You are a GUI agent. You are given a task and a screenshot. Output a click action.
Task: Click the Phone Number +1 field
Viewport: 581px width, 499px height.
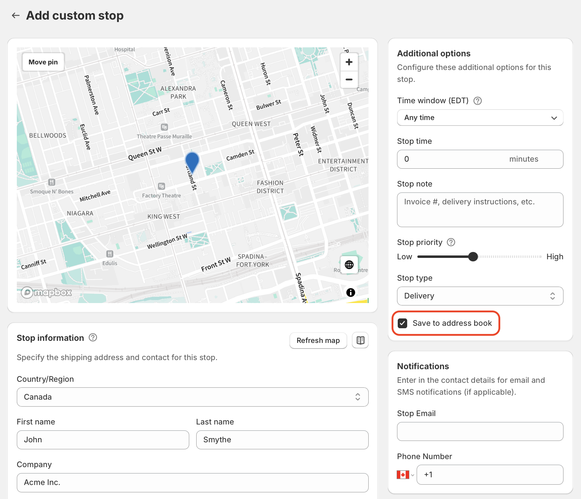[x=490, y=475]
